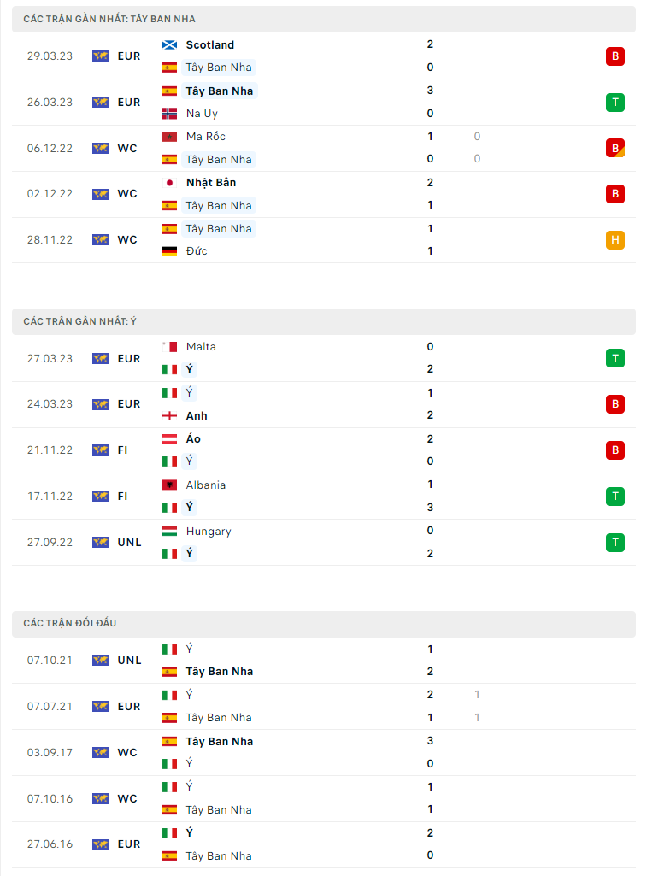Viewport: 647px width, 876px height.
Task: Click the Norway flag beside Na Uy
Action: (169, 113)
